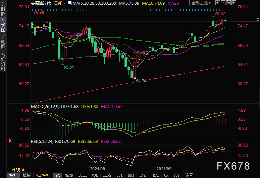The height and width of the screenshot is (178, 260).
Task: Click the 2021/08 date marker
Action: pos(97,169)
